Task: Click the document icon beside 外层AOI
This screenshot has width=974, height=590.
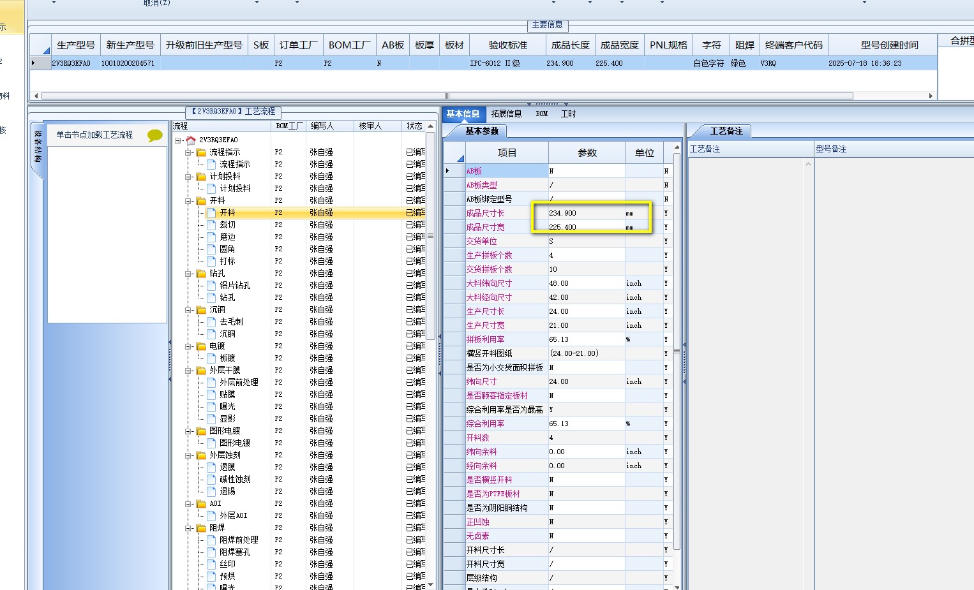Action: point(211,515)
